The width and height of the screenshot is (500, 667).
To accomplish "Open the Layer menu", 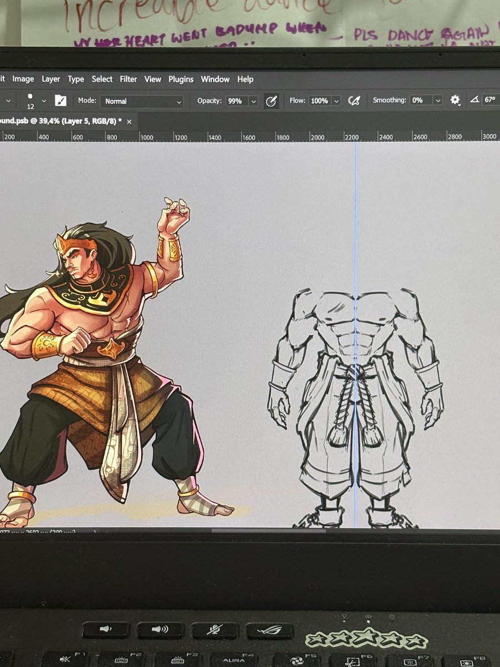I will (51, 79).
